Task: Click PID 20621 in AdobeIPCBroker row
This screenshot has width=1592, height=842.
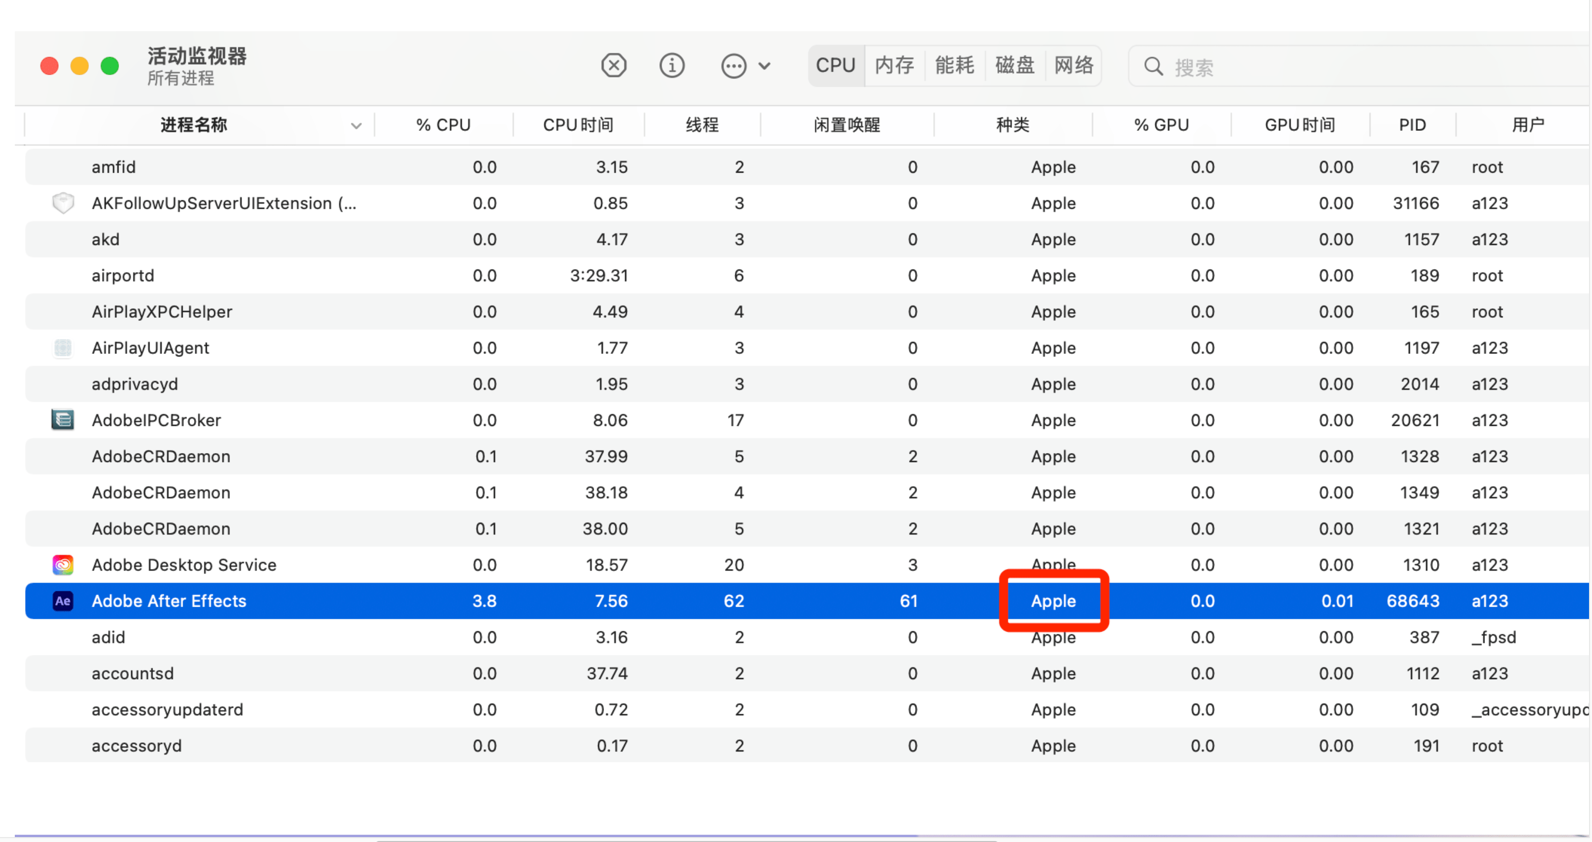Action: point(1415,421)
